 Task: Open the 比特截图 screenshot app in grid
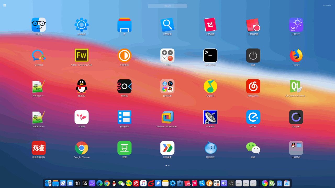(210, 25)
